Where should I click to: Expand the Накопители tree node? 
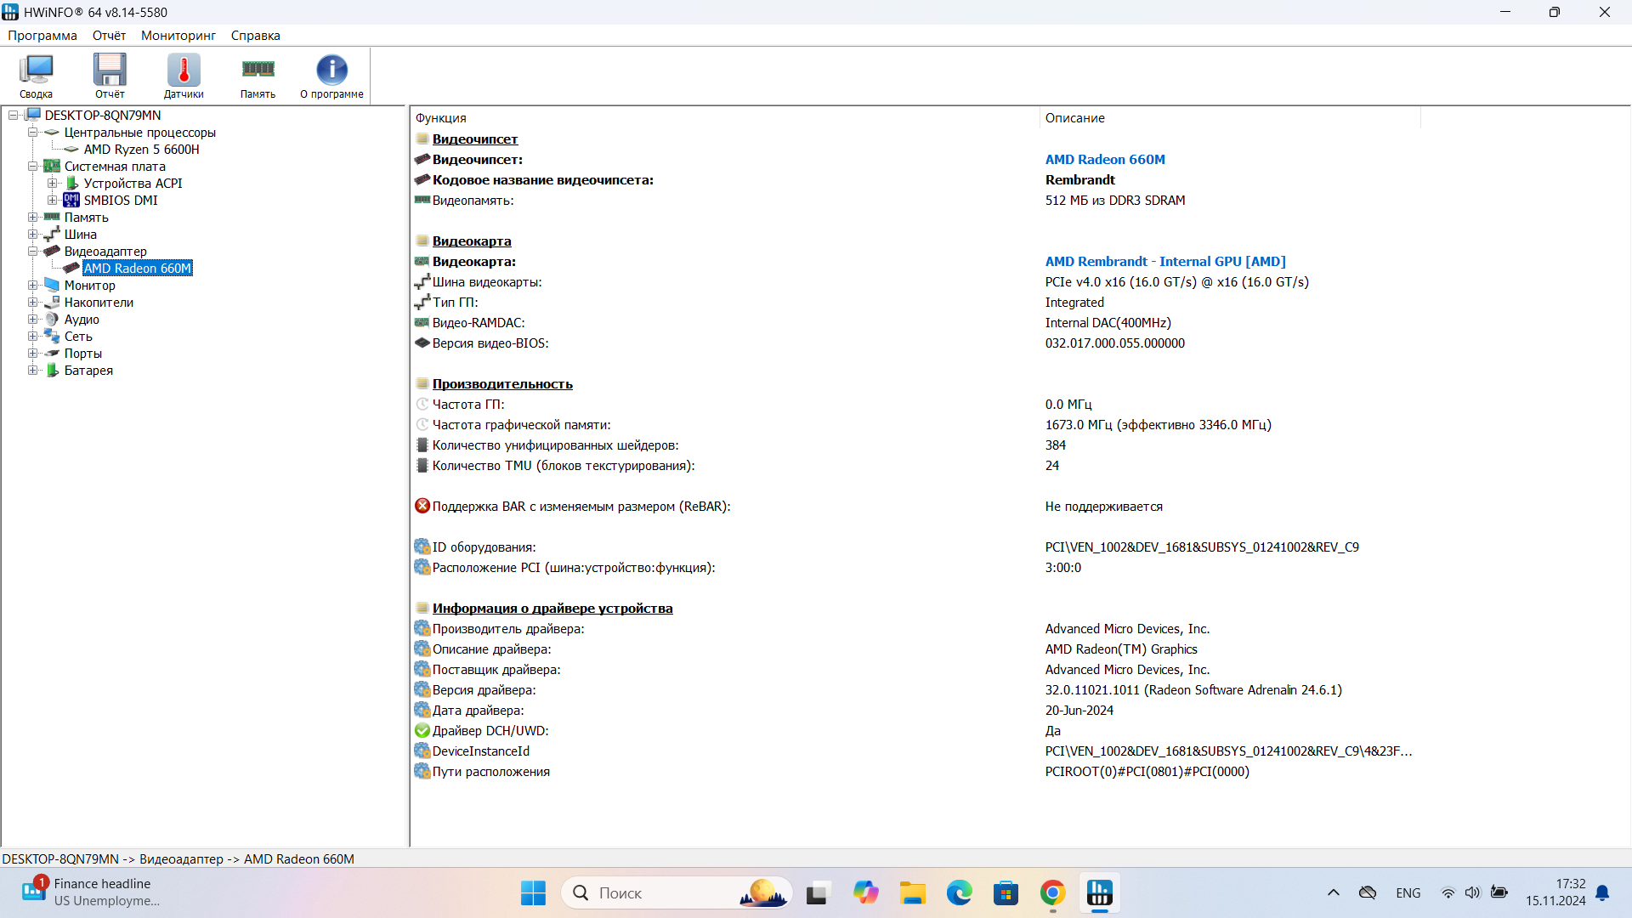(x=33, y=303)
